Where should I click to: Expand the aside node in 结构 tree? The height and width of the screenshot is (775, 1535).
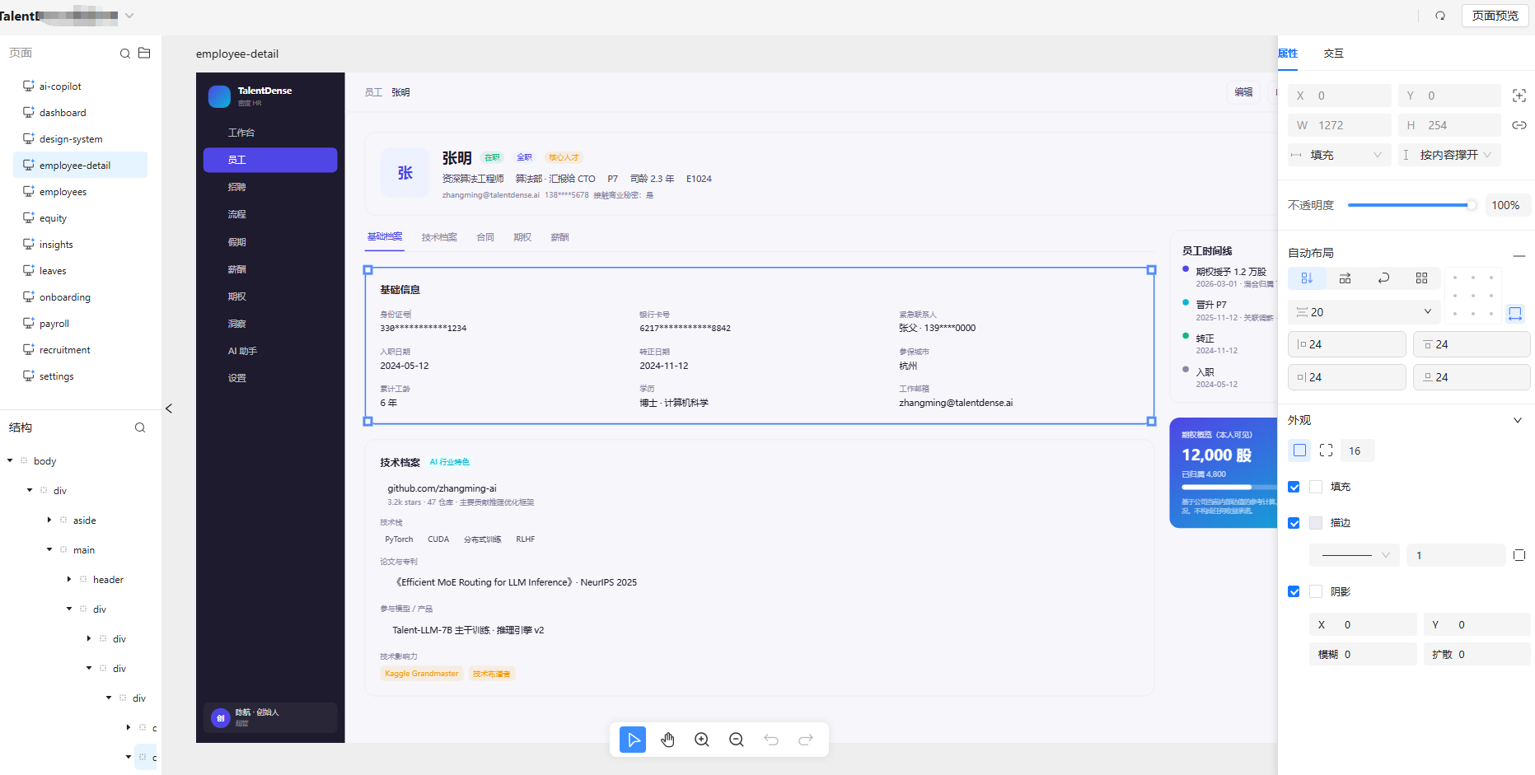point(49,520)
